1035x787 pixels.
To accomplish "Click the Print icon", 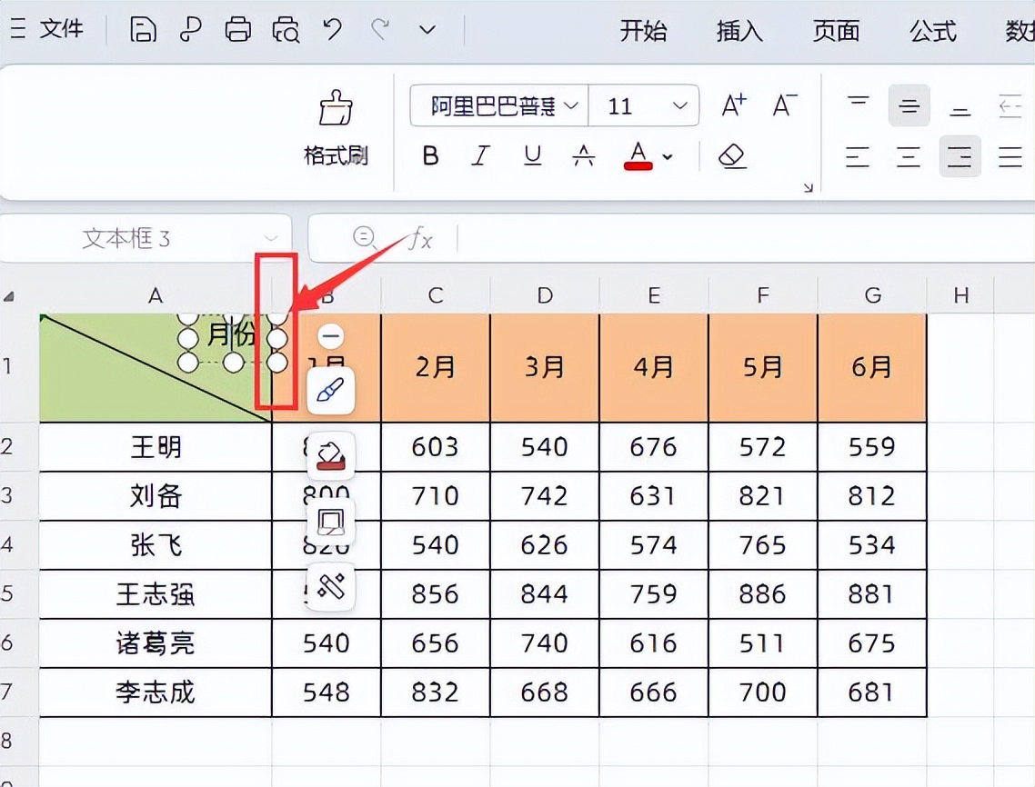I will tap(238, 30).
